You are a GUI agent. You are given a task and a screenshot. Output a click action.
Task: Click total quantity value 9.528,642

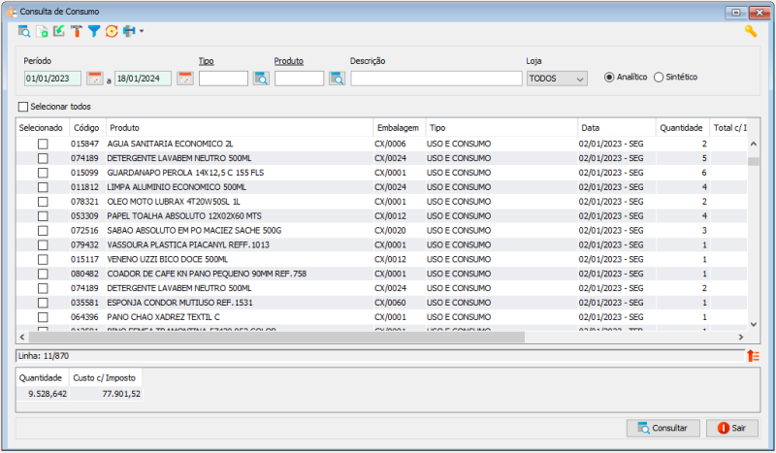tap(47, 394)
